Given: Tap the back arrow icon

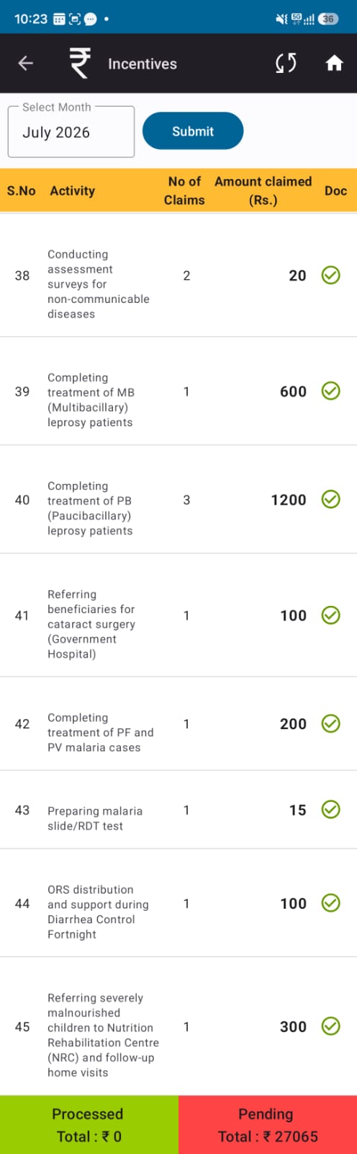Looking at the screenshot, I should [26, 63].
